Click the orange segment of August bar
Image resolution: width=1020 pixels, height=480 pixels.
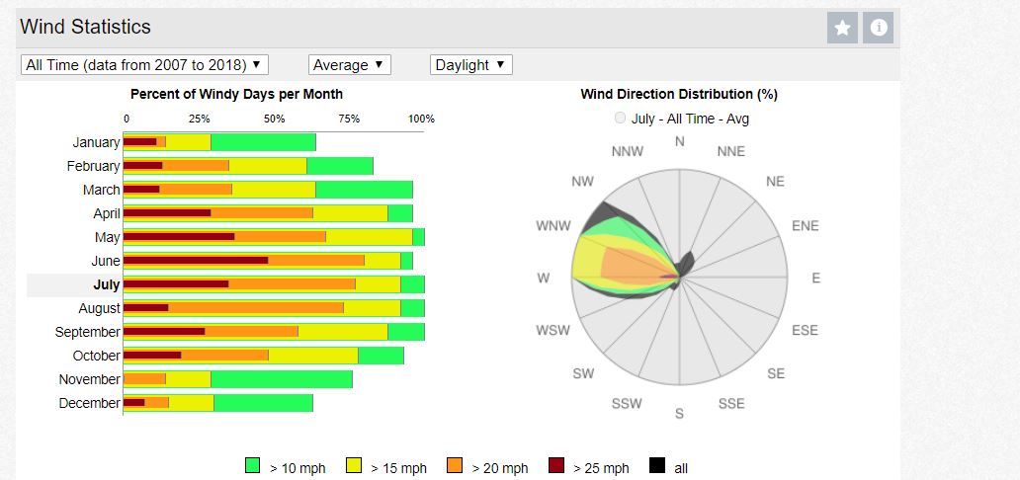click(x=256, y=308)
